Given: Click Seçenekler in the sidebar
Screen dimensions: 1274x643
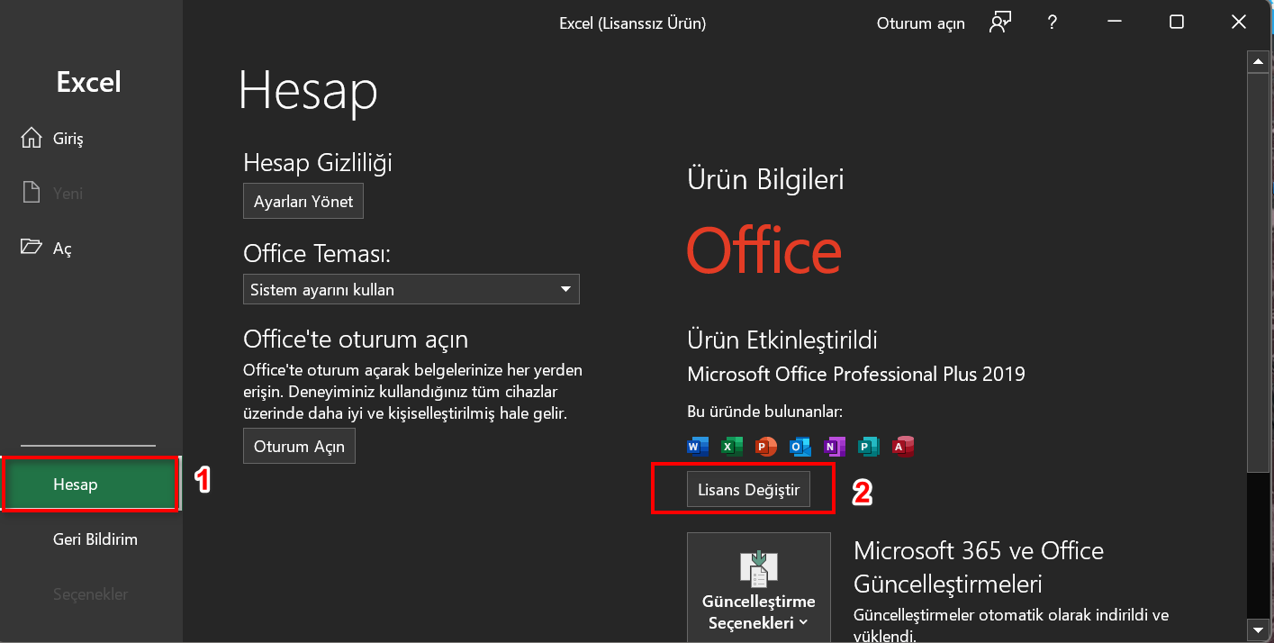Looking at the screenshot, I should [x=90, y=594].
